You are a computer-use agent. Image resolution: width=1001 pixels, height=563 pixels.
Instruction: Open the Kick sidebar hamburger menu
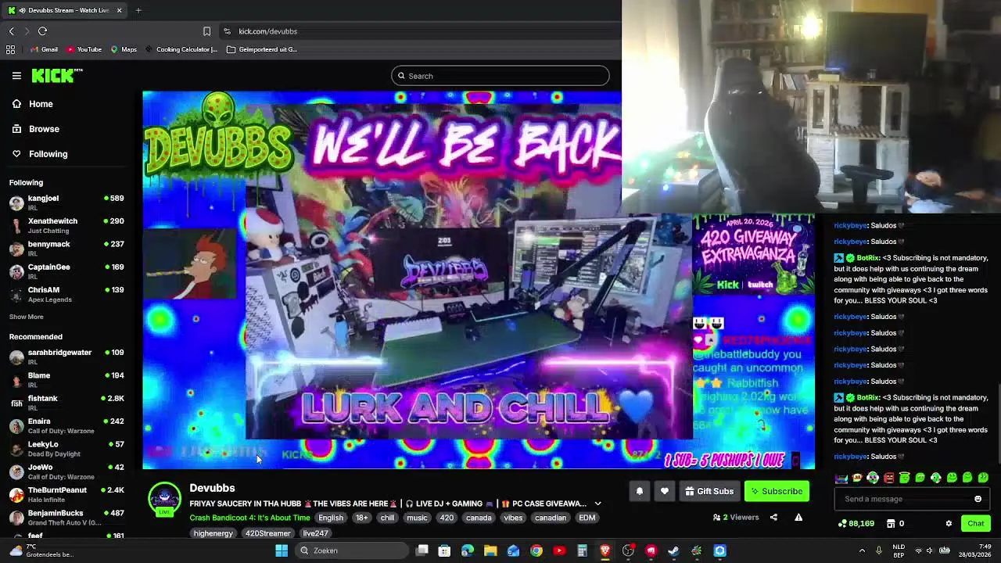click(16, 76)
